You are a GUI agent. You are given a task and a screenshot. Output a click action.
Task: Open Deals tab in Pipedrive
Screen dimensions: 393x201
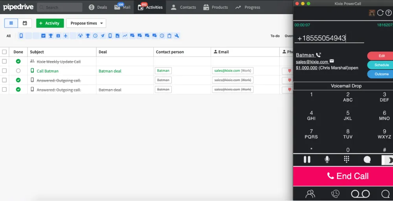point(98,7)
